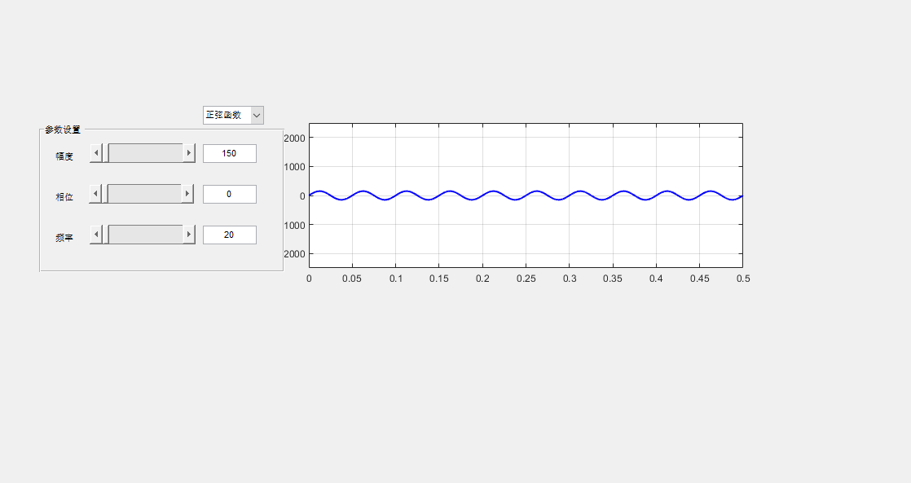The width and height of the screenshot is (911, 483).
Task: Click the 相位 value field showing 0
Action: (230, 194)
